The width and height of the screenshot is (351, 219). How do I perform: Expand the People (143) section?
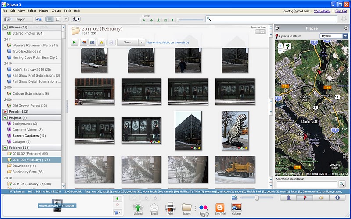coord(5,112)
